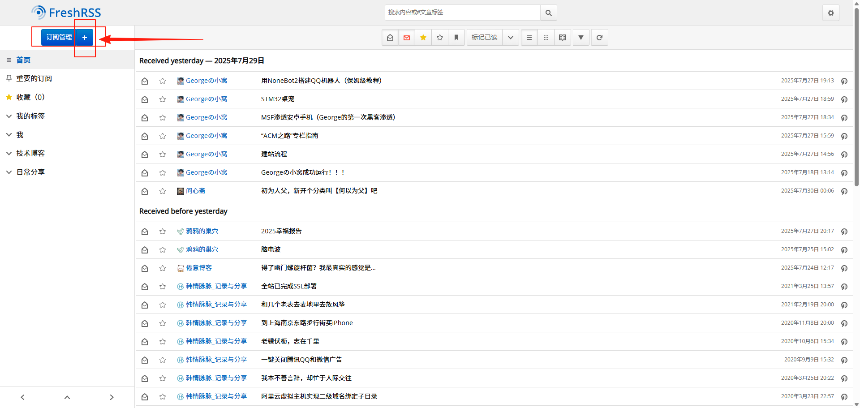The width and height of the screenshot is (860, 408).
Task: Toggle show favorites filter in toolbar
Action: point(423,38)
